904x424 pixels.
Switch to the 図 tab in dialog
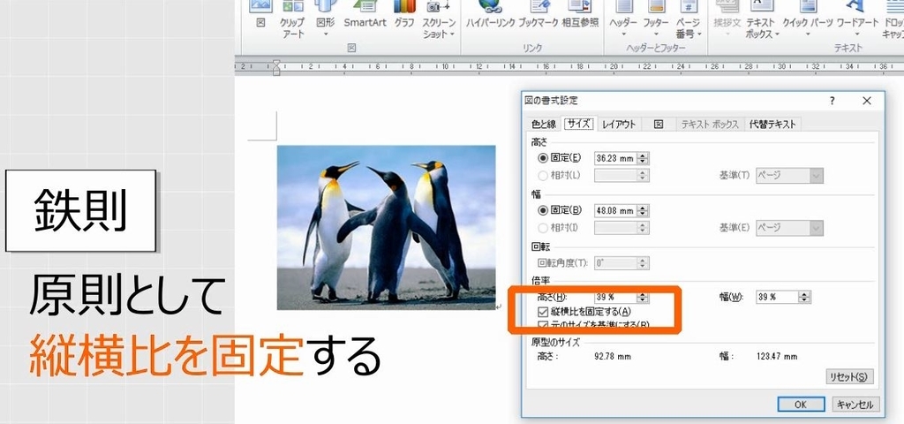(x=659, y=124)
